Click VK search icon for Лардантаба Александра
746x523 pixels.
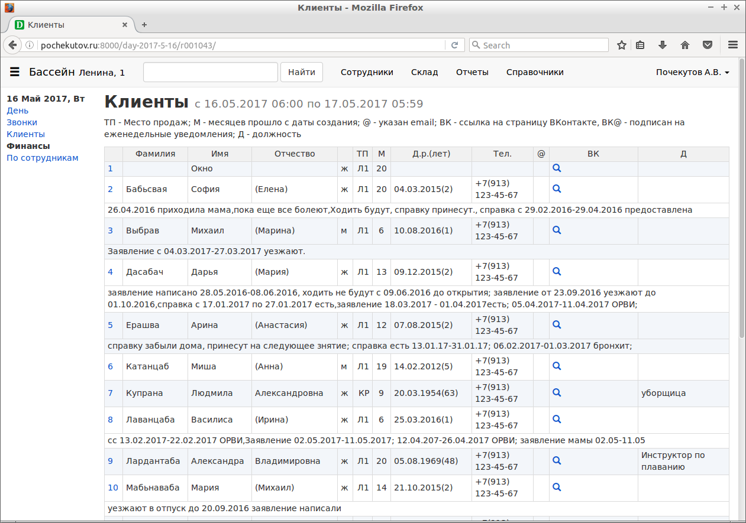point(556,461)
